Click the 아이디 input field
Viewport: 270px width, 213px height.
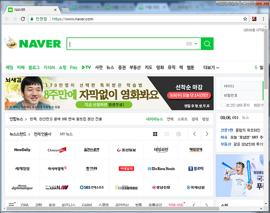(241, 86)
